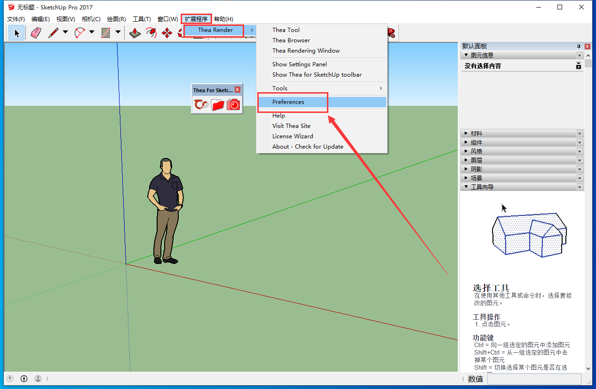Expand the Tools submenu

(321, 88)
